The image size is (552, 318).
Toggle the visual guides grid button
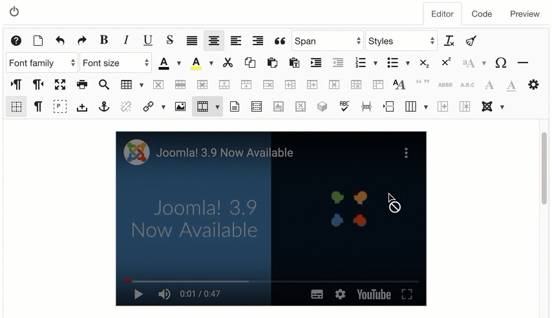pyautogui.click(x=16, y=106)
